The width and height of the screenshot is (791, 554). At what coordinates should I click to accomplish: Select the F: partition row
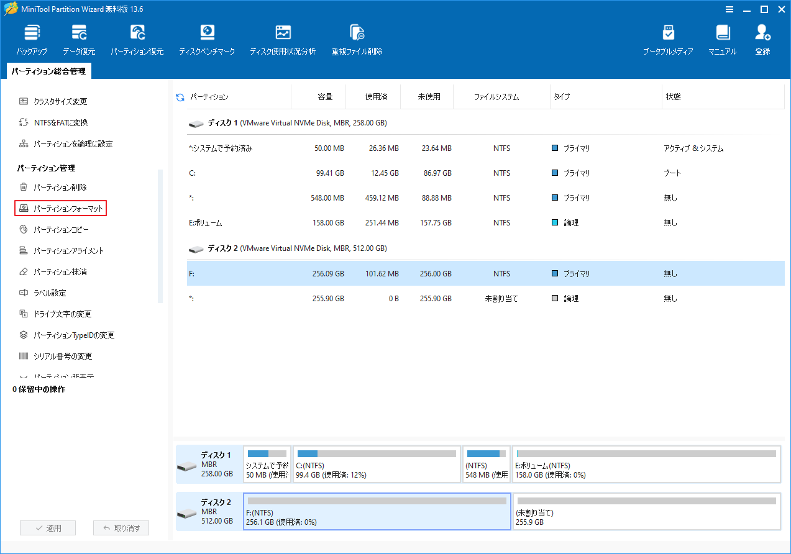pos(485,274)
